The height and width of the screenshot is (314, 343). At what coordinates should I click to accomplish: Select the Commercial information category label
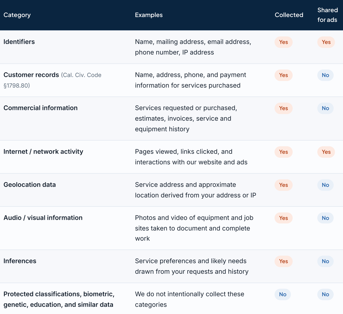[x=40, y=108]
